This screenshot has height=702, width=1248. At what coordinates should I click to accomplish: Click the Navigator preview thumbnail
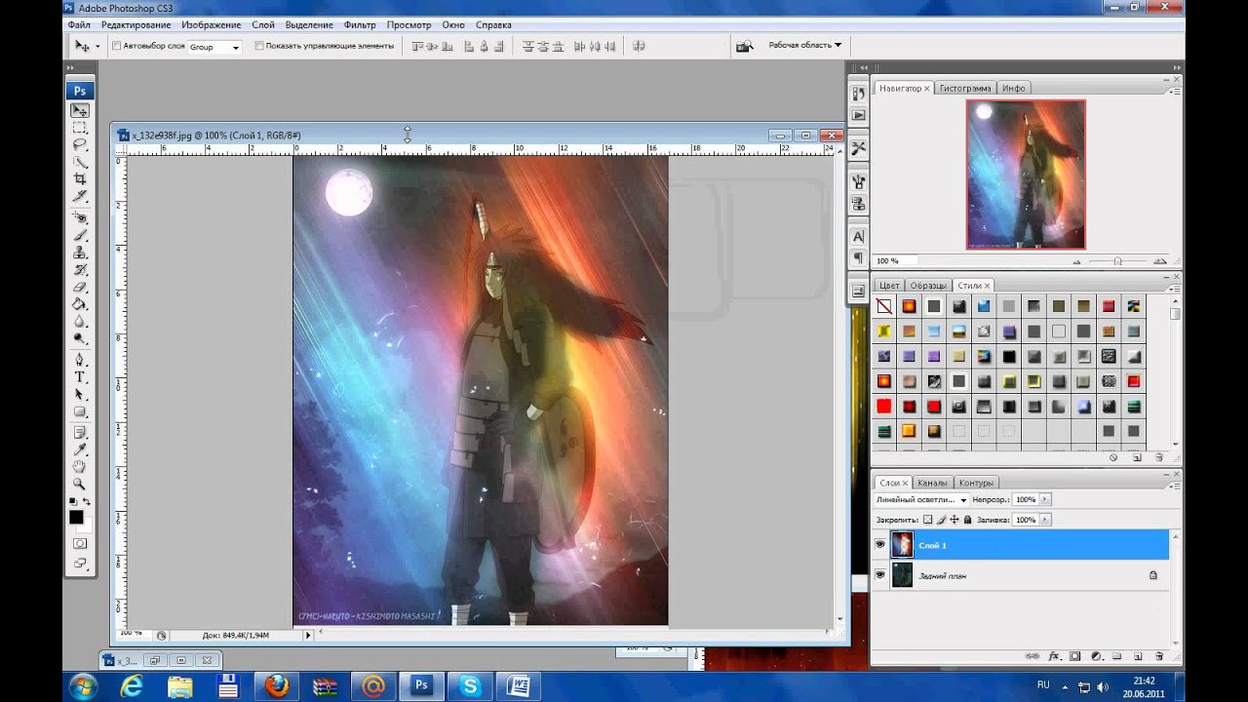1026,175
